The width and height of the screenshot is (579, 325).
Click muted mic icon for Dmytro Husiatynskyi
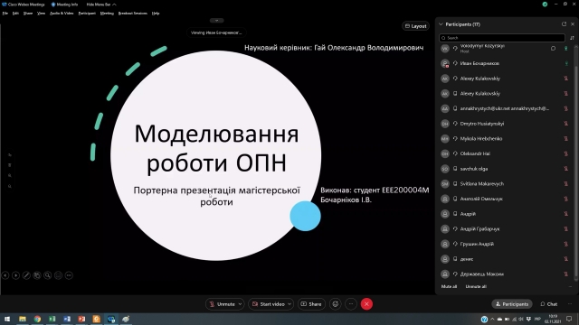pos(565,124)
